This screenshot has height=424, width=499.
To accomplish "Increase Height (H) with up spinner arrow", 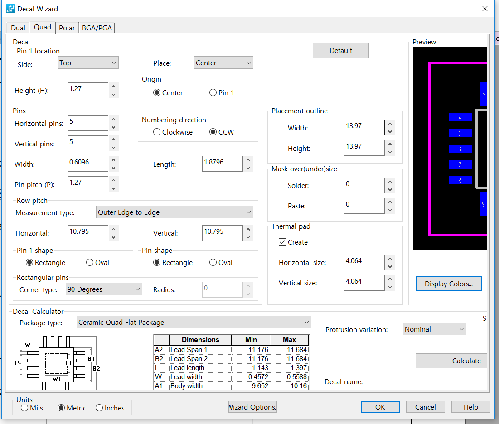I will pos(113,86).
